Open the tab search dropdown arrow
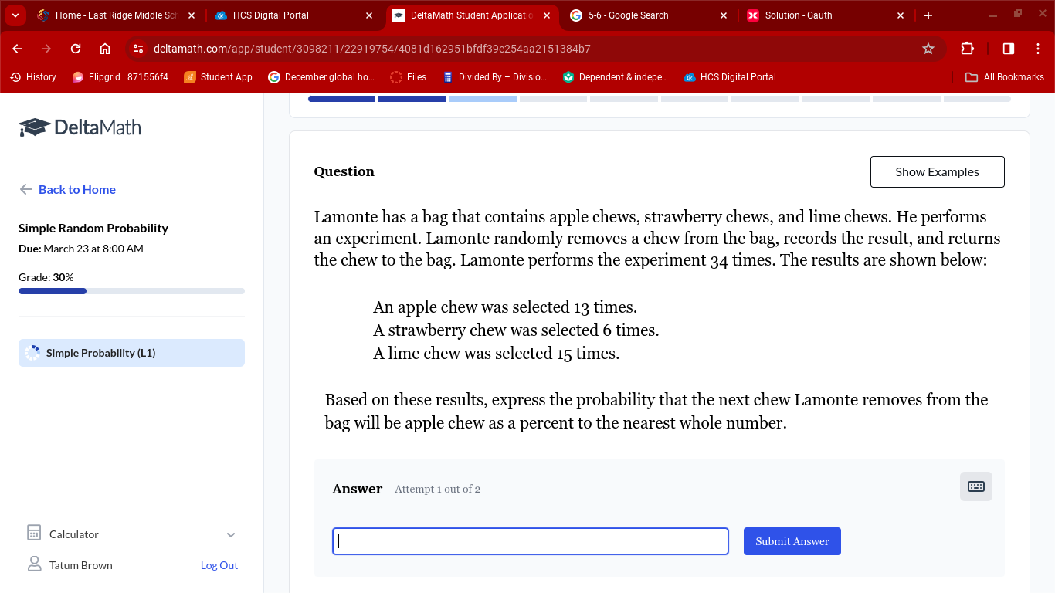1055x593 pixels. 15,15
